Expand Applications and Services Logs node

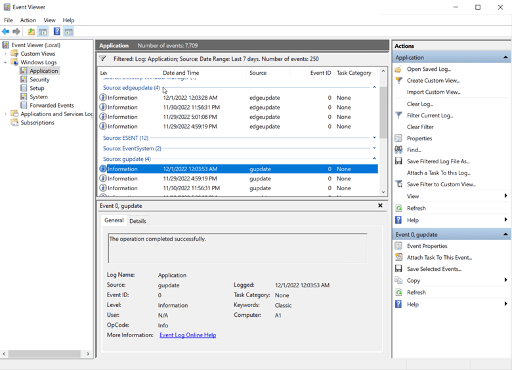(5, 114)
